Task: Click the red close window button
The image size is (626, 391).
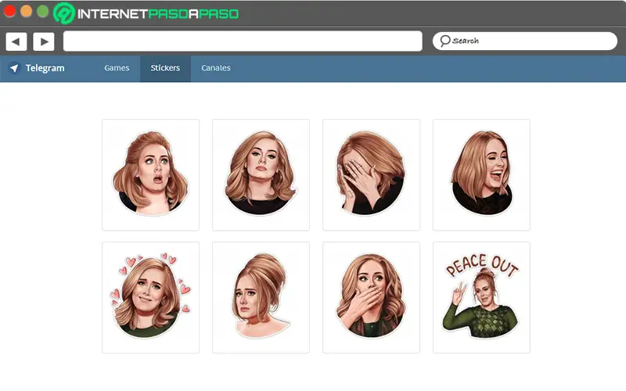Action: [x=9, y=11]
